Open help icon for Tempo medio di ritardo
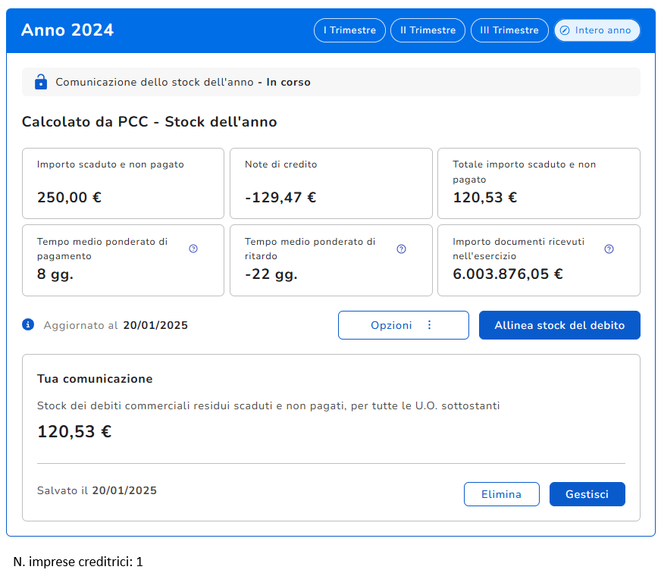 click(x=402, y=249)
